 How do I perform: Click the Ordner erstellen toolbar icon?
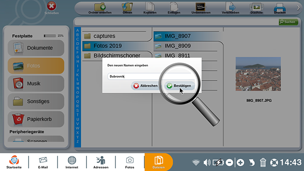(100, 8)
